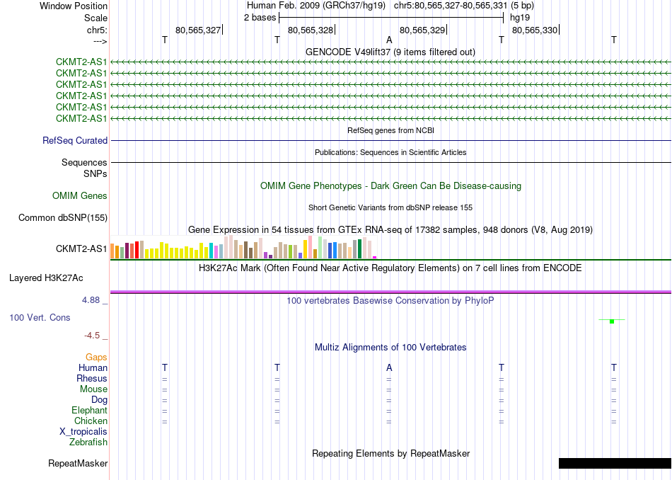Click the GTEx tissue expression bar chart
This screenshot has height=480, width=672.
(243, 247)
